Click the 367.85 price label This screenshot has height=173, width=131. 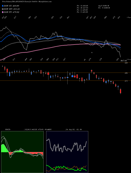(x=123, y=61)
